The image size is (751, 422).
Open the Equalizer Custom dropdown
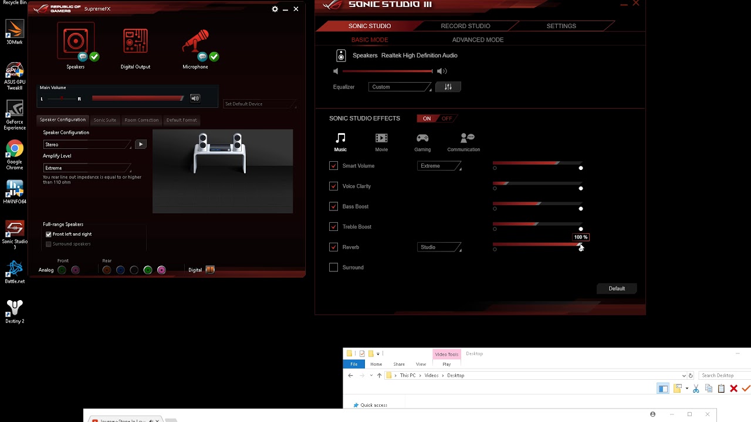(x=400, y=87)
